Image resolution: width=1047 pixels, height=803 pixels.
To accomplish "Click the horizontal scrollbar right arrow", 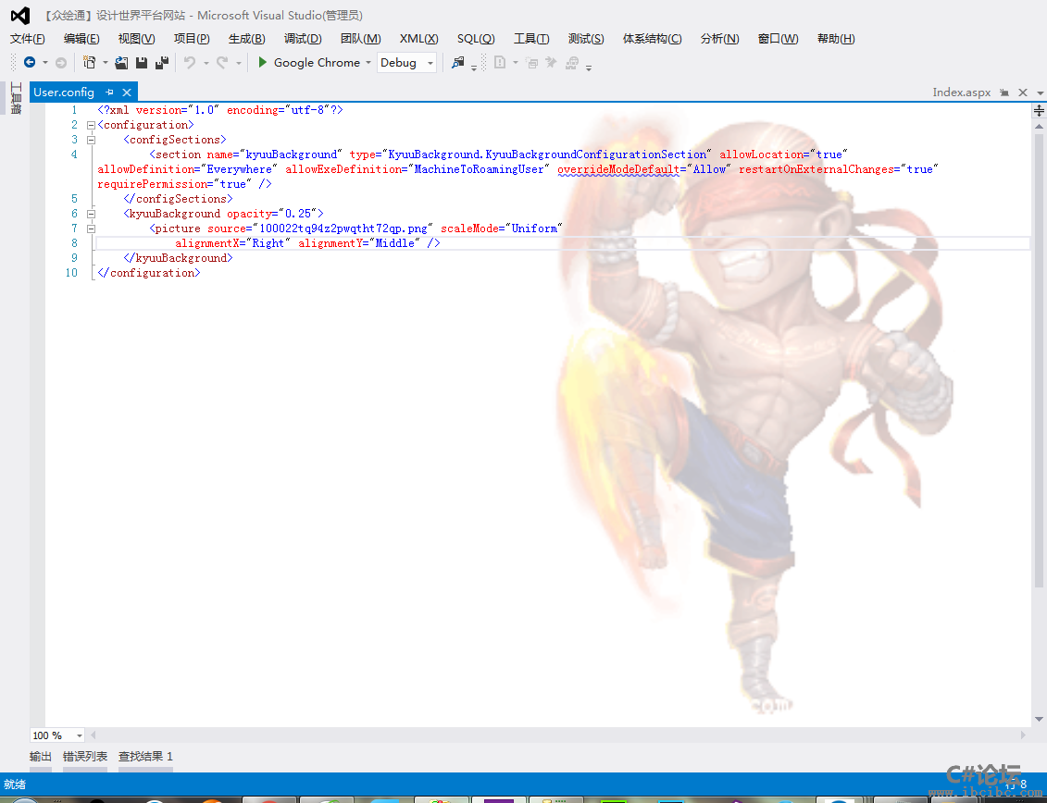I will point(1022,735).
